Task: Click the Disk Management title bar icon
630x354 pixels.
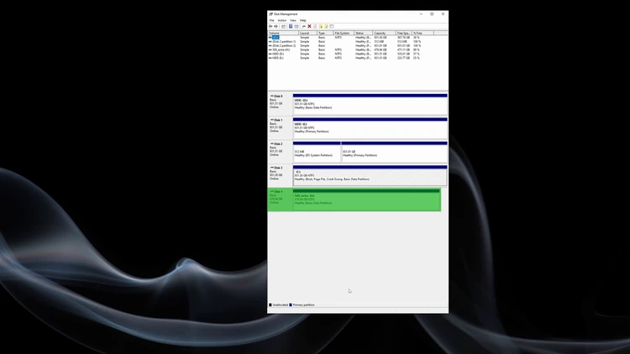Action: coord(270,14)
